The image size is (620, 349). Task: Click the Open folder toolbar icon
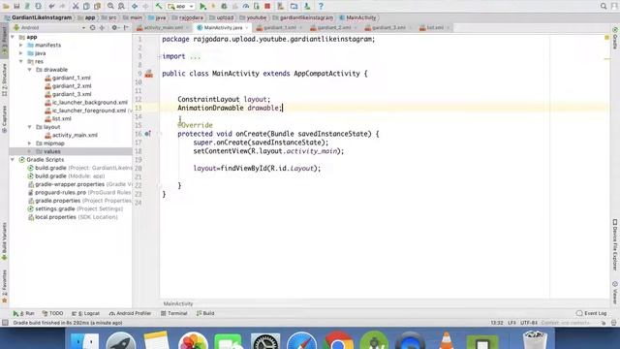click(6, 7)
